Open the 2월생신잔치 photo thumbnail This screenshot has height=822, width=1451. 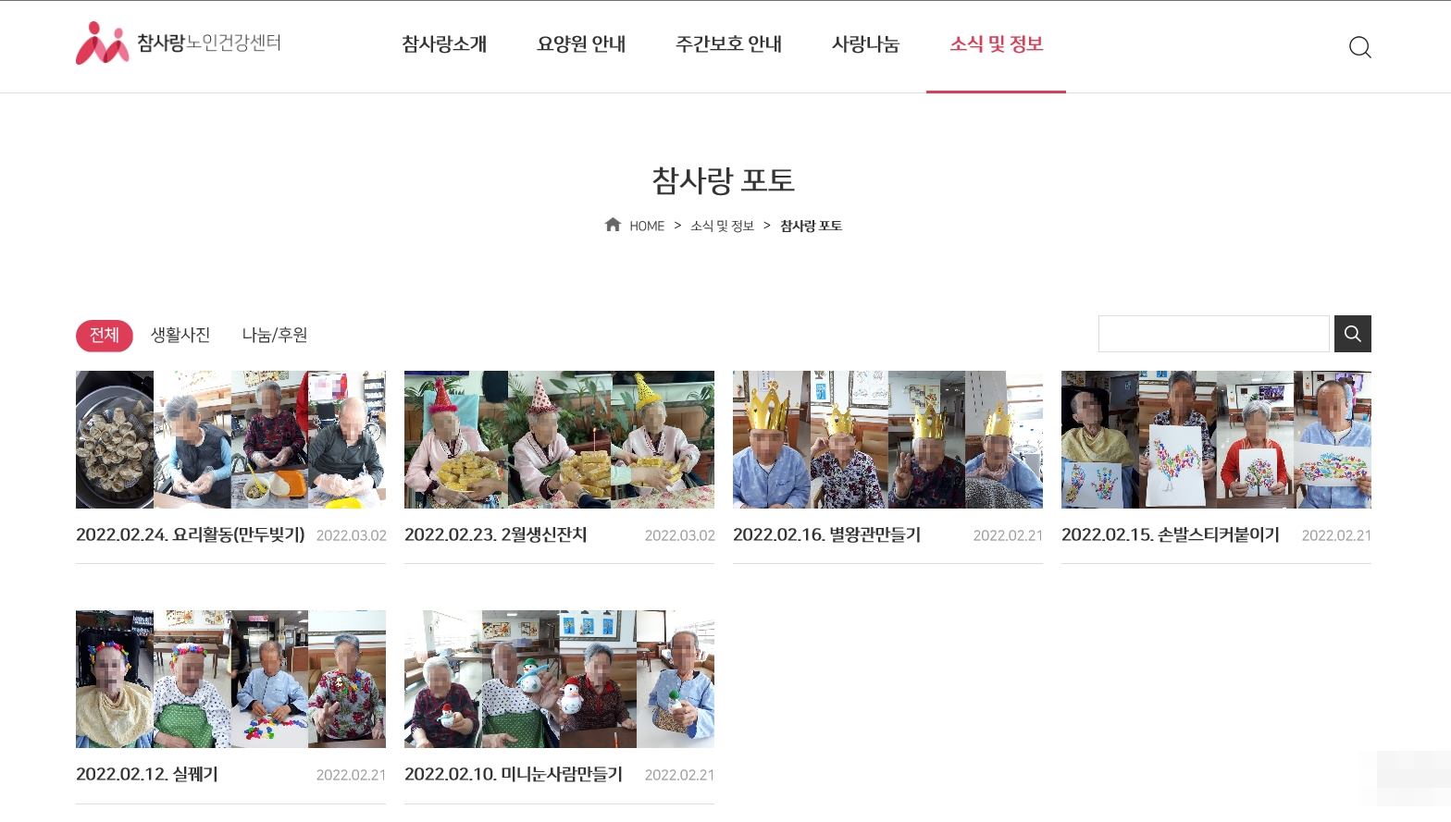pyautogui.click(x=559, y=440)
